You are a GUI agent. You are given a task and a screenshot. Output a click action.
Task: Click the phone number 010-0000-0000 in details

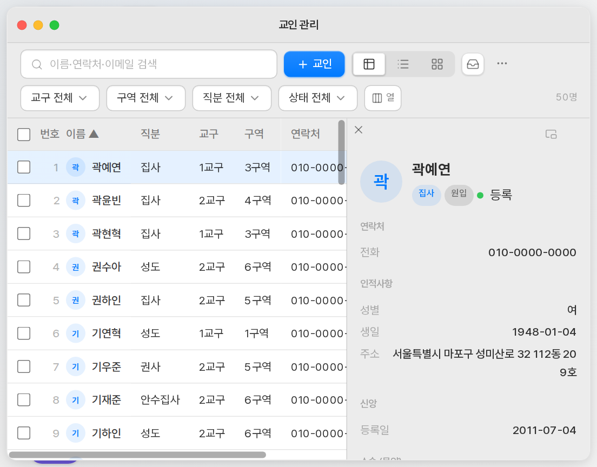(532, 252)
